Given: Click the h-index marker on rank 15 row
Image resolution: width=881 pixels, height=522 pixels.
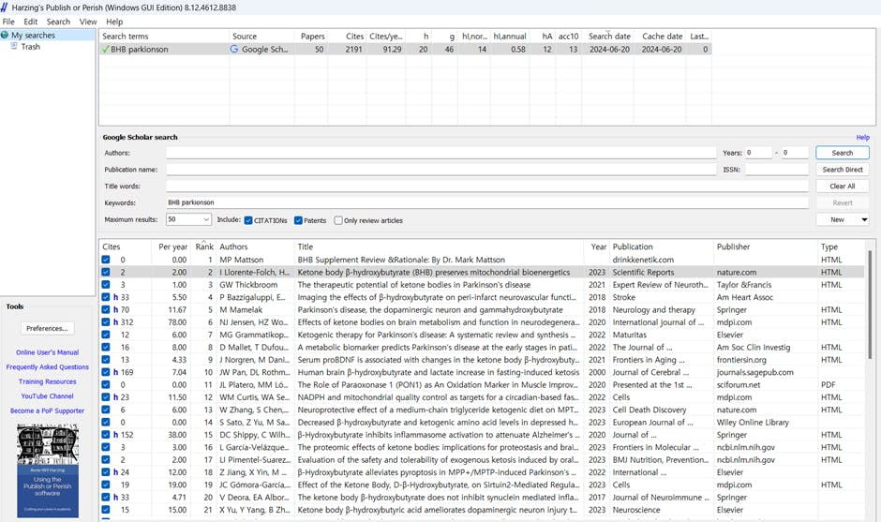Looking at the screenshot, I should click(x=115, y=435).
